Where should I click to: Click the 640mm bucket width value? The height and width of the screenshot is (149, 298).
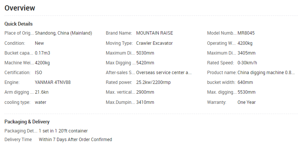245,82
